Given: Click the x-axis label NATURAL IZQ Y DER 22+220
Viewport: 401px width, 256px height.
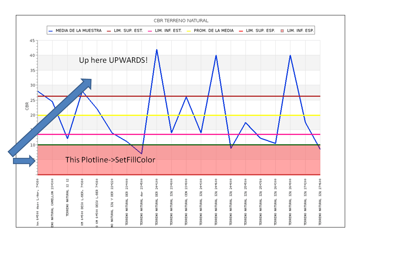Looking at the screenshot, I should coord(112,203).
